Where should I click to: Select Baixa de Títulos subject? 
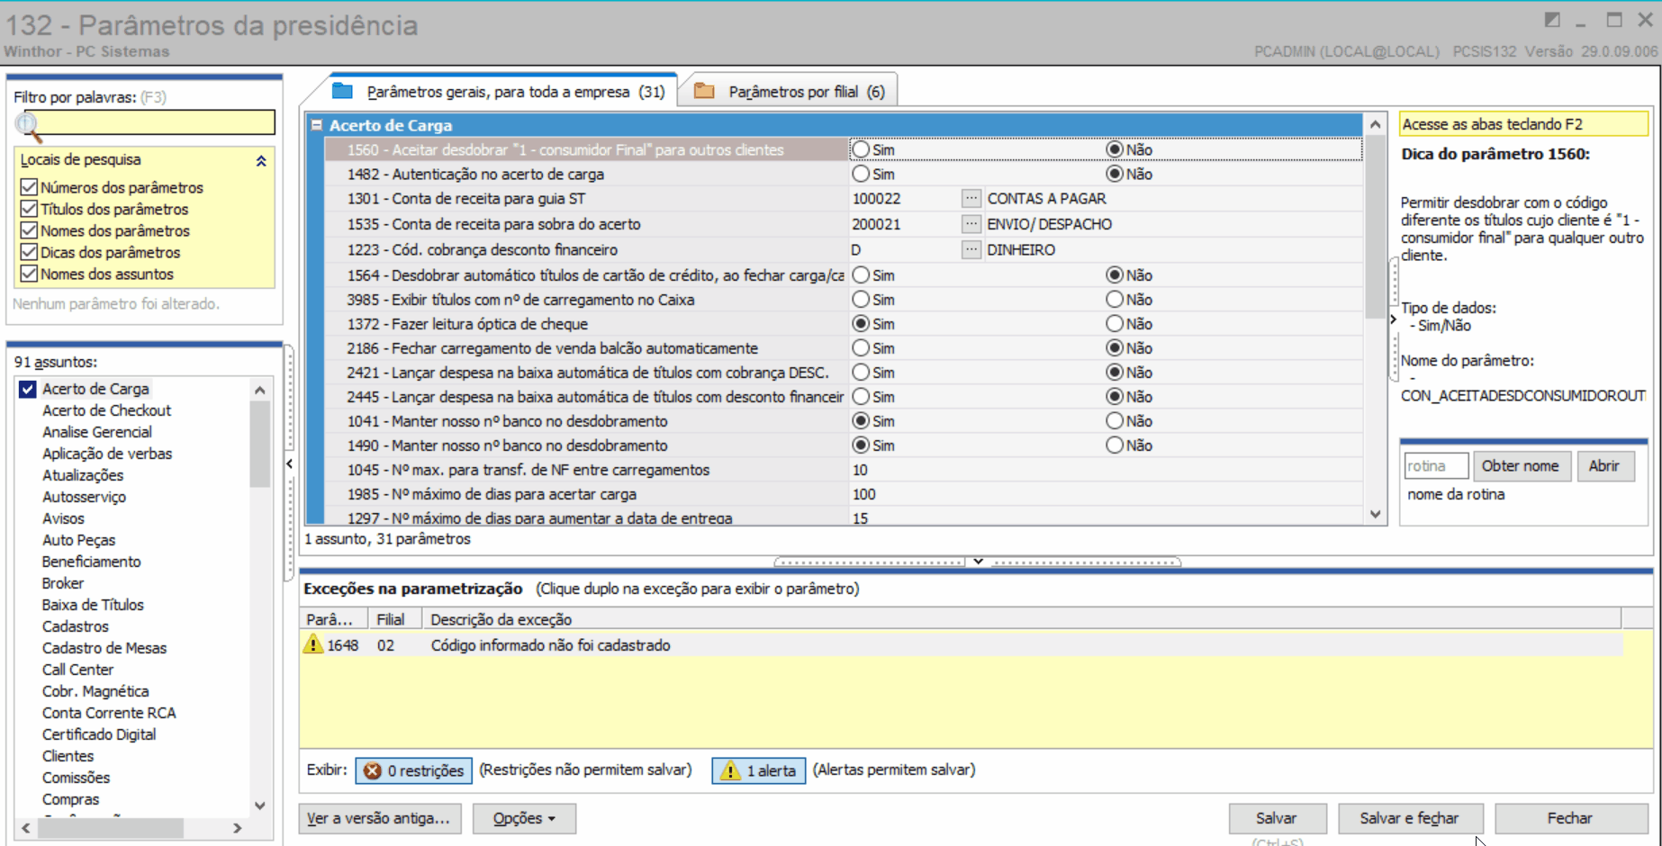click(93, 605)
